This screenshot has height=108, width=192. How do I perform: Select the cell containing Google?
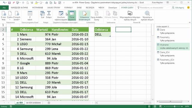click(x=27, y=63)
